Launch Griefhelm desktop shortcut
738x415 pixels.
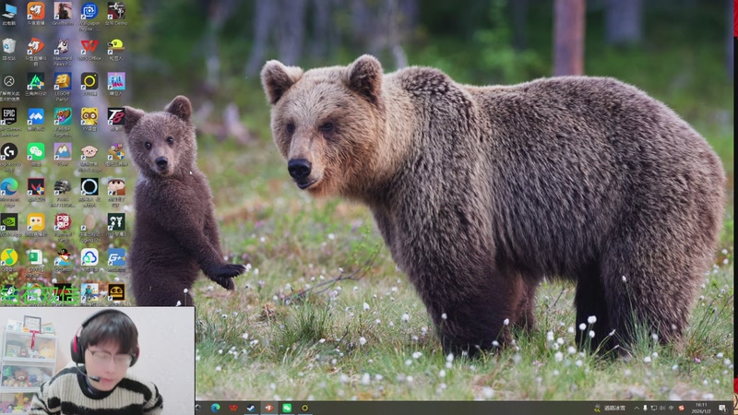click(x=63, y=14)
